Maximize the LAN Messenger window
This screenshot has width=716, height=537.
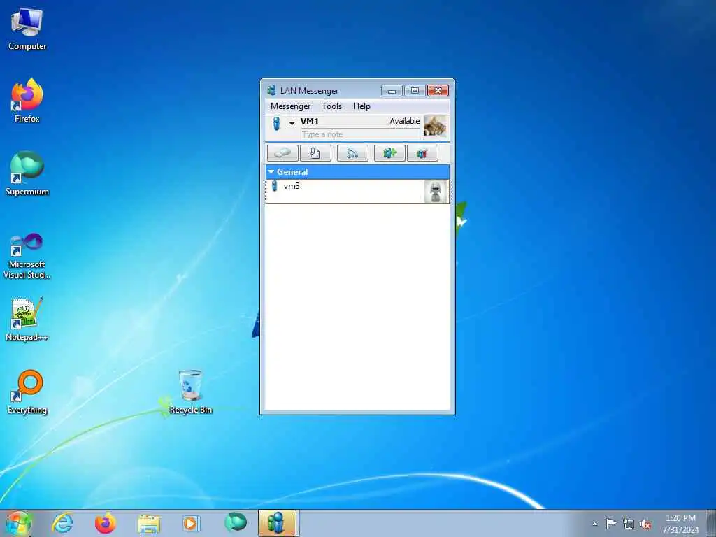[x=415, y=90]
